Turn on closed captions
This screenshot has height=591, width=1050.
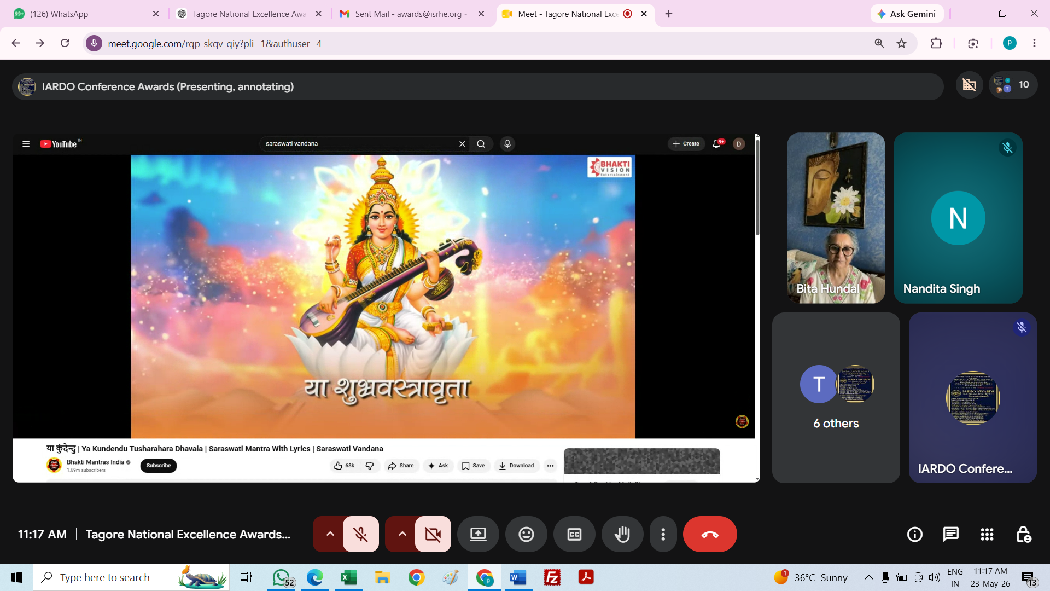pyautogui.click(x=574, y=534)
